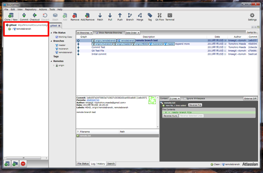
Task: Open the Terminal from toolbar
Action: click(170, 17)
